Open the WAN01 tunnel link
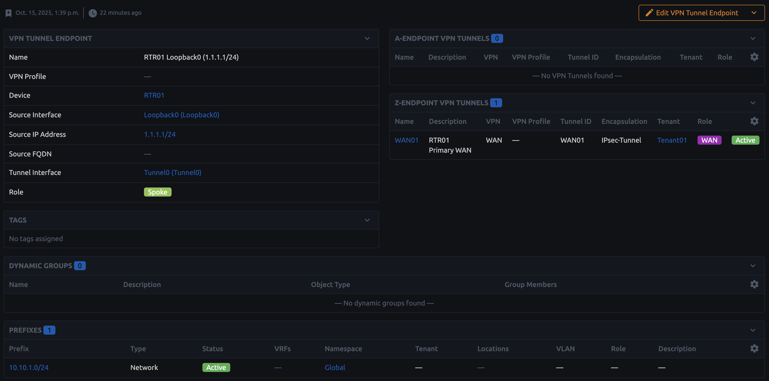The width and height of the screenshot is (769, 381). coord(407,140)
